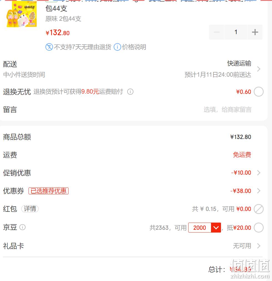Click the 详情 button next to 红包
The width and height of the screenshot is (272, 281).
click(30, 209)
